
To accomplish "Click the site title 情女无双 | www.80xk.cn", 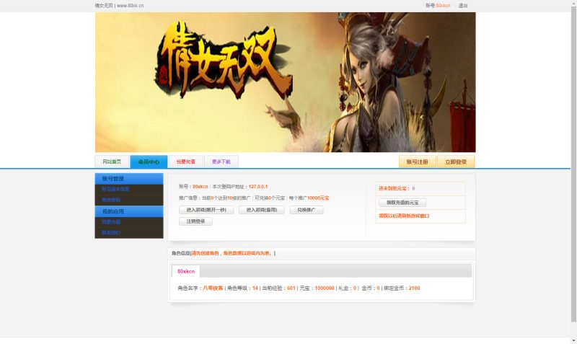I will (x=119, y=6).
